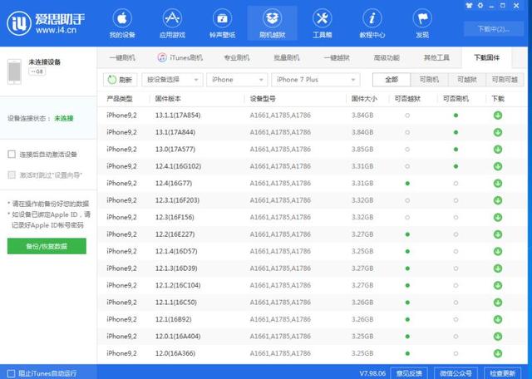Open 我的设备 (My Device) in top navigation
532x379 pixels.
[x=122, y=23]
